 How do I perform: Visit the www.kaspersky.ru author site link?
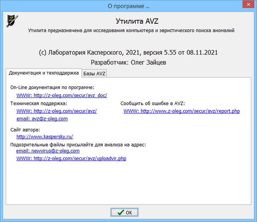click(x=45, y=136)
